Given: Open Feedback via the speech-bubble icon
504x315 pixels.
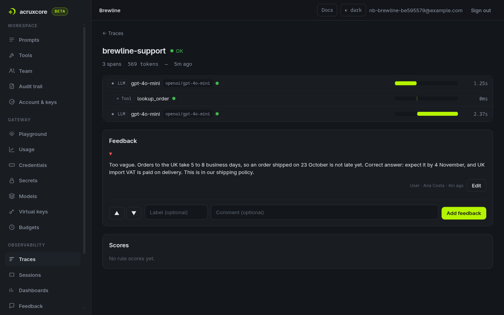Looking at the screenshot, I should [12, 306].
